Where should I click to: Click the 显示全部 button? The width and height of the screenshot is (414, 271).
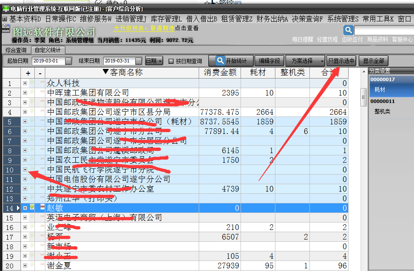(x=373, y=61)
